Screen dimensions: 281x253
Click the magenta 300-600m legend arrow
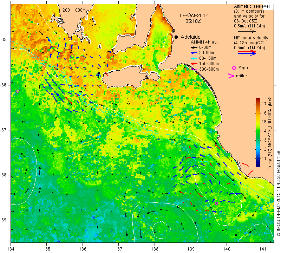194,69
